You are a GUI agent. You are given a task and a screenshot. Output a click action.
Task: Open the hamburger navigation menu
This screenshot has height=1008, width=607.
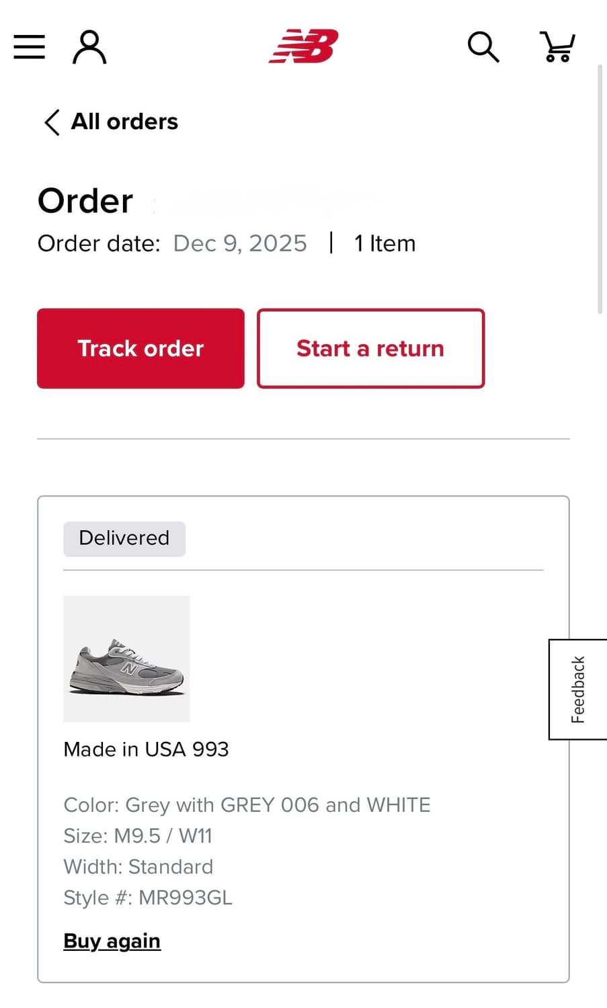point(30,47)
